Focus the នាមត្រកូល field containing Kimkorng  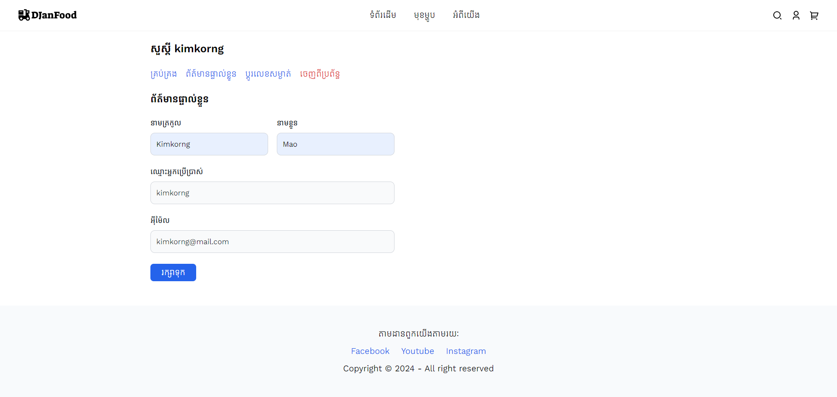point(209,144)
